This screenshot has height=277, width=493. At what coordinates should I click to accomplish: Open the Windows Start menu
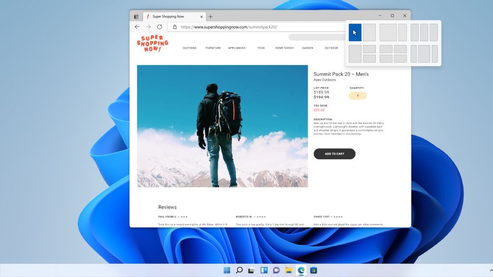227,270
